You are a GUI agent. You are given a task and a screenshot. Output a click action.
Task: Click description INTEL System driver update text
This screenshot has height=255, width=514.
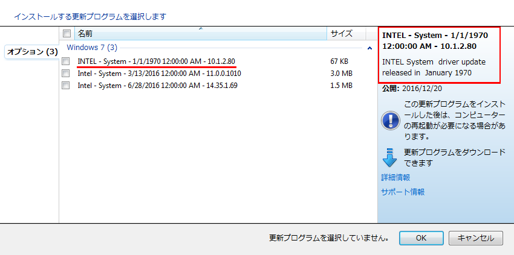click(x=434, y=67)
